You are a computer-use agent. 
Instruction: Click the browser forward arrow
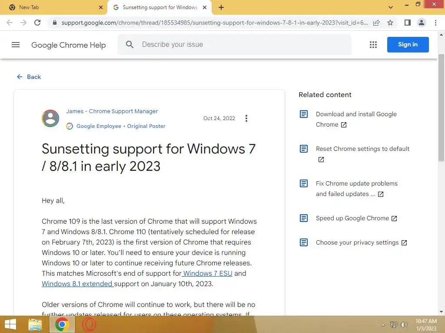pyautogui.click(x=23, y=23)
